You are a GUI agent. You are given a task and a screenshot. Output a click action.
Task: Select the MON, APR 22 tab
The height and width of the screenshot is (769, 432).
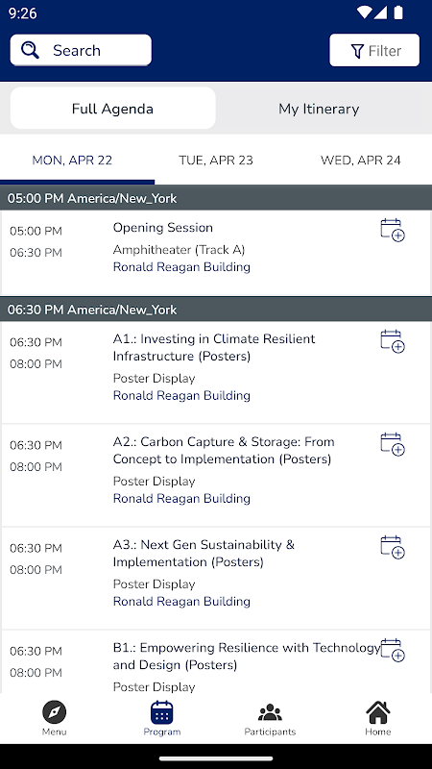72,161
